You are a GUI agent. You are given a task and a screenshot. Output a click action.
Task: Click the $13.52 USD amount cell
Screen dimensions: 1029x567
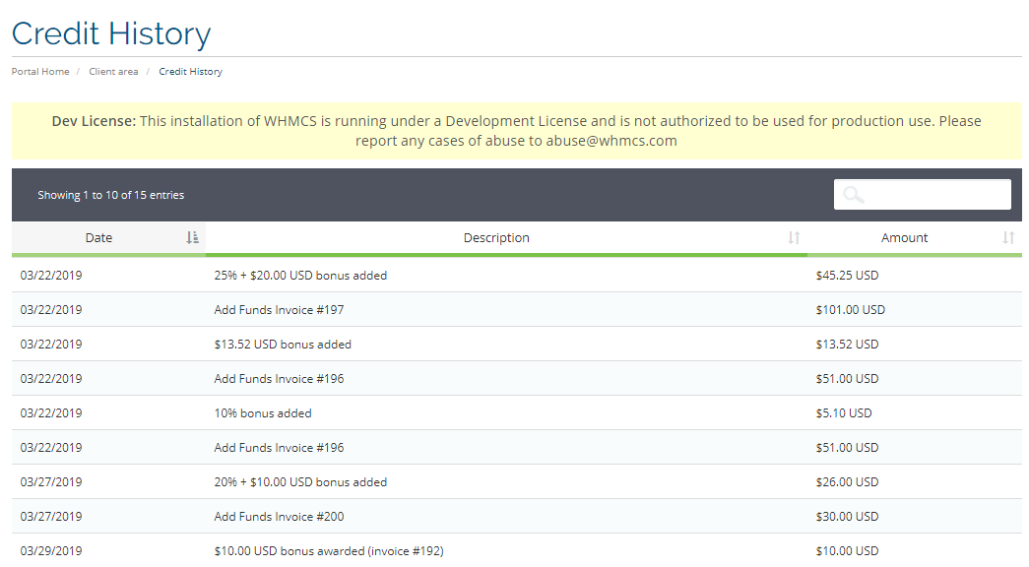pos(847,344)
